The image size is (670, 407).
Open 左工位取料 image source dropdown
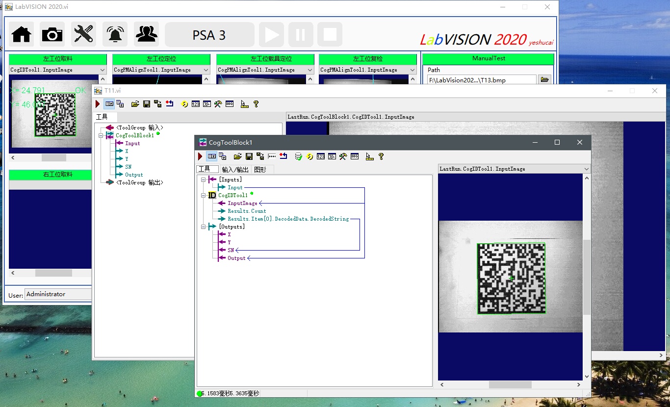103,70
